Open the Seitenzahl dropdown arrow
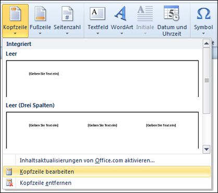 point(67,33)
